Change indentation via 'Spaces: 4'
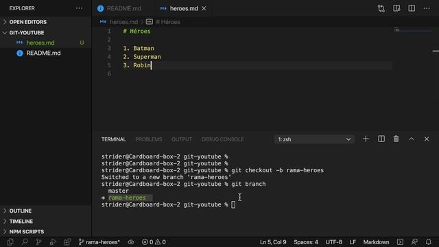The width and height of the screenshot is (439, 247). (x=306, y=242)
